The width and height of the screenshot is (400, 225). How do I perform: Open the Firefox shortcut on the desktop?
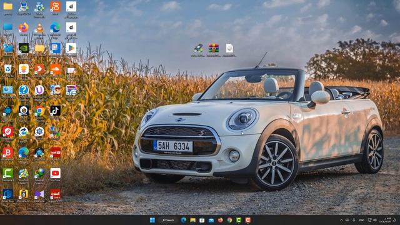pyautogui.click(x=24, y=27)
